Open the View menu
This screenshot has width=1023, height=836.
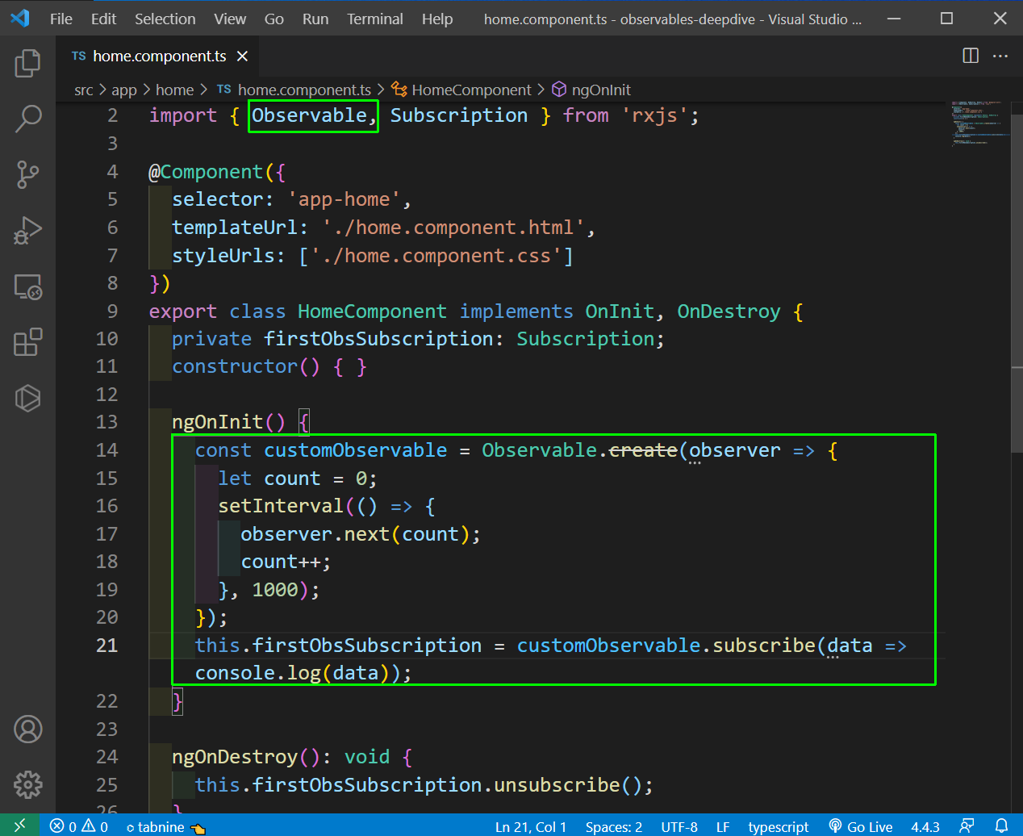pyautogui.click(x=230, y=19)
